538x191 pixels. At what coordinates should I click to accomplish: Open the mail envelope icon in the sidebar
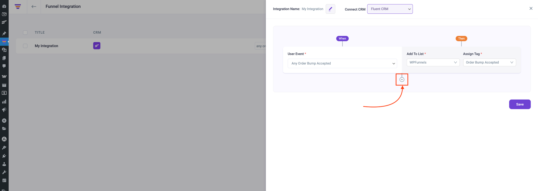click(x=4, y=14)
